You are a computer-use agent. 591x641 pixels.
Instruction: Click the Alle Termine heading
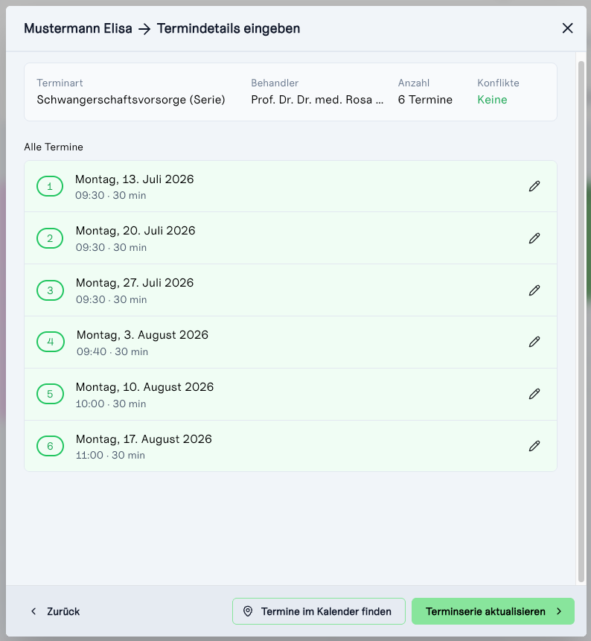pos(54,147)
